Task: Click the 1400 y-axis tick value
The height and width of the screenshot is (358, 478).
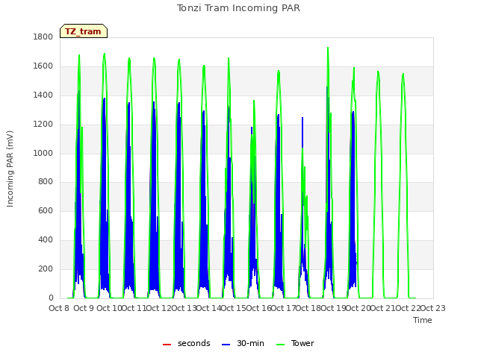Action: tap(43, 95)
